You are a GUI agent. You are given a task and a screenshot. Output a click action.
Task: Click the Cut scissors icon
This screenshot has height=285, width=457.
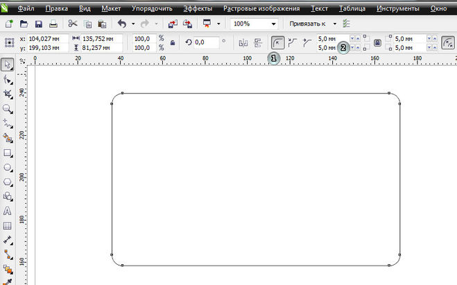click(x=73, y=24)
